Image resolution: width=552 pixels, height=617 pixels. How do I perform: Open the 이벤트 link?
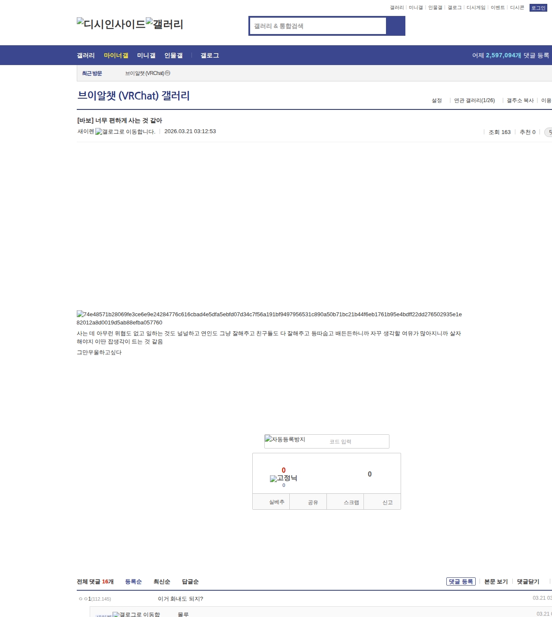(x=498, y=8)
